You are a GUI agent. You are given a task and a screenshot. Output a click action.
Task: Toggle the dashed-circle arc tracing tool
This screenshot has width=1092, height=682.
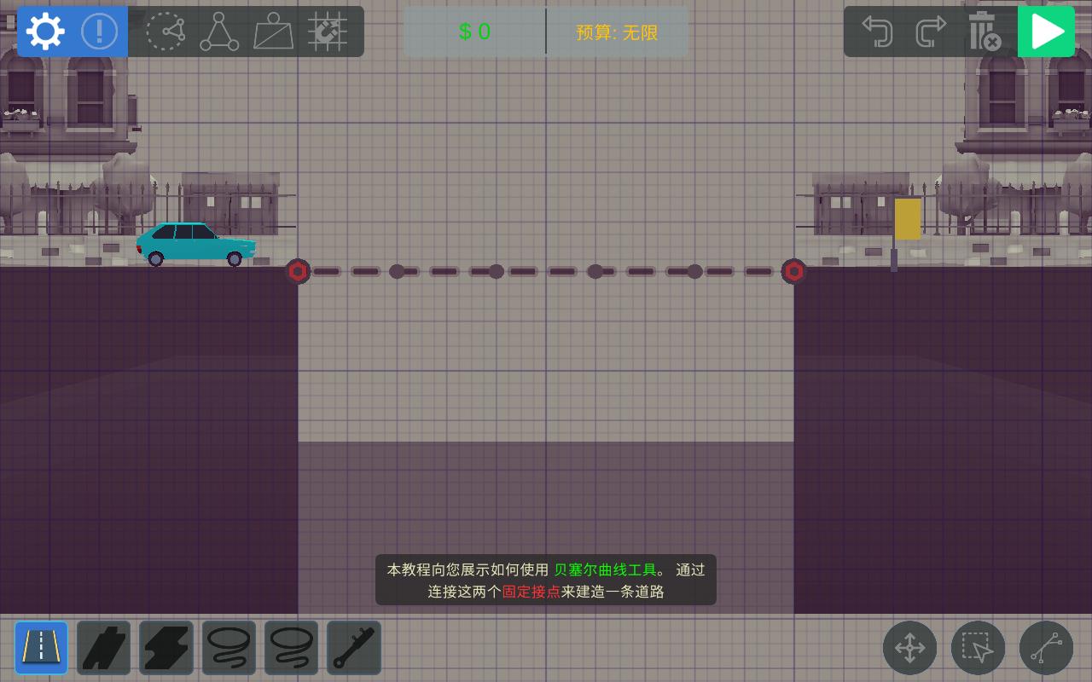click(x=166, y=32)
